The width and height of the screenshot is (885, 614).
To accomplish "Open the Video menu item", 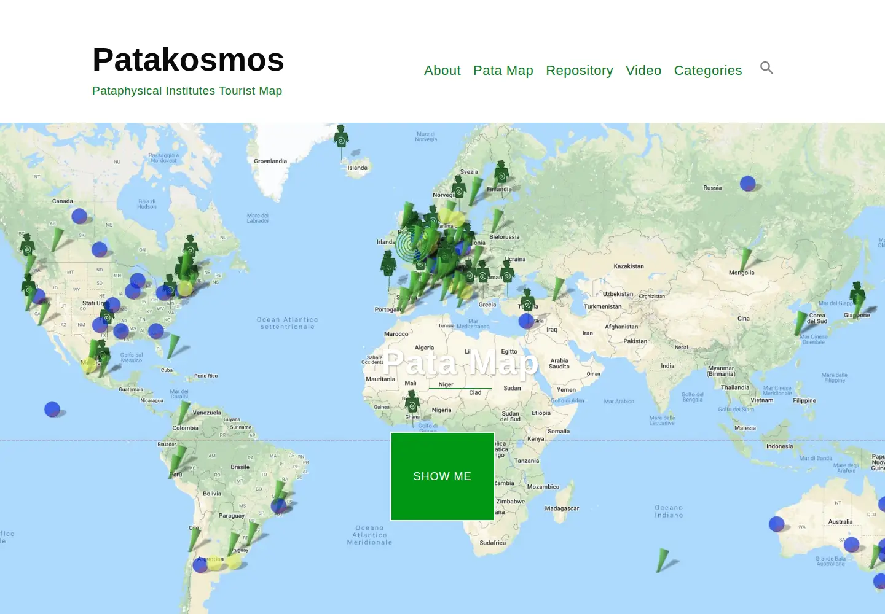I will coord(643,71).
